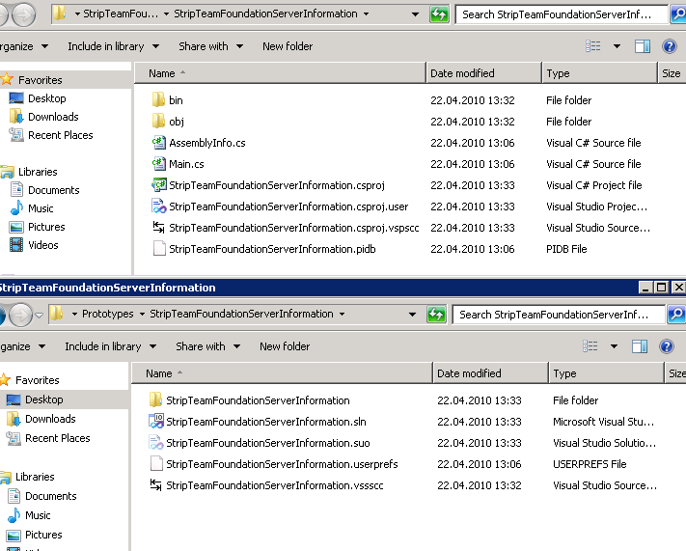Open Help in the top window toolbar
Image resolution: width=686 pixels, height=551 pixels.
click(x=670, y=46)
